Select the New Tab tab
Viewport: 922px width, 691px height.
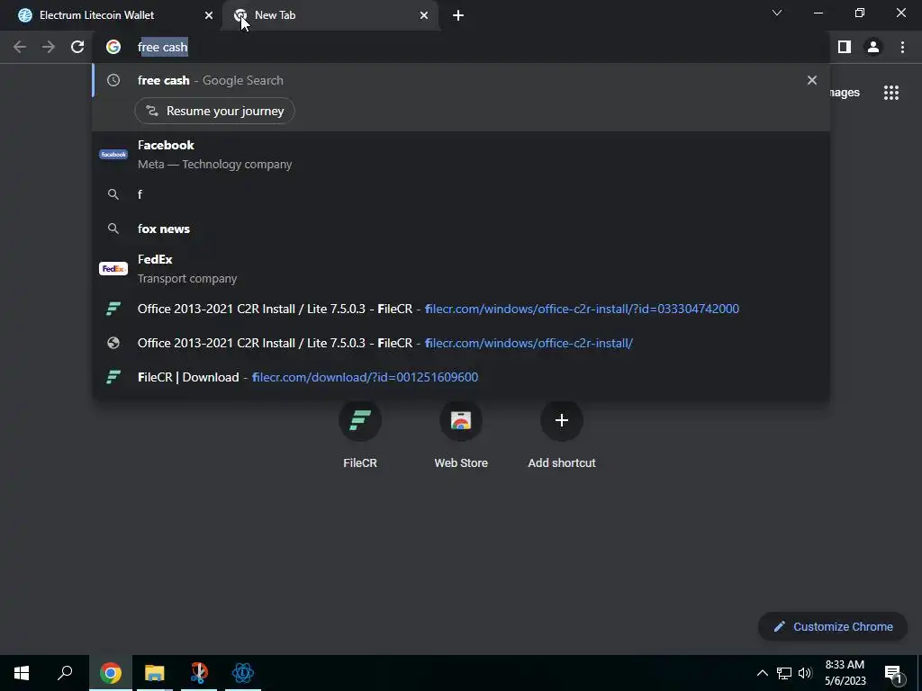click(x=331, y=15)
